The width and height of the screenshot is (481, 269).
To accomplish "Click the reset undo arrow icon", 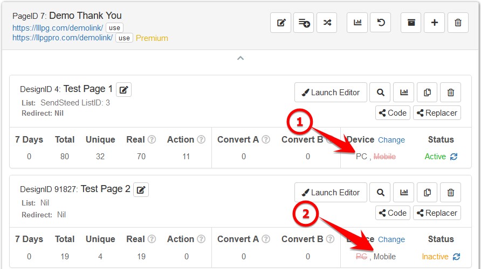I will (380, 23).
